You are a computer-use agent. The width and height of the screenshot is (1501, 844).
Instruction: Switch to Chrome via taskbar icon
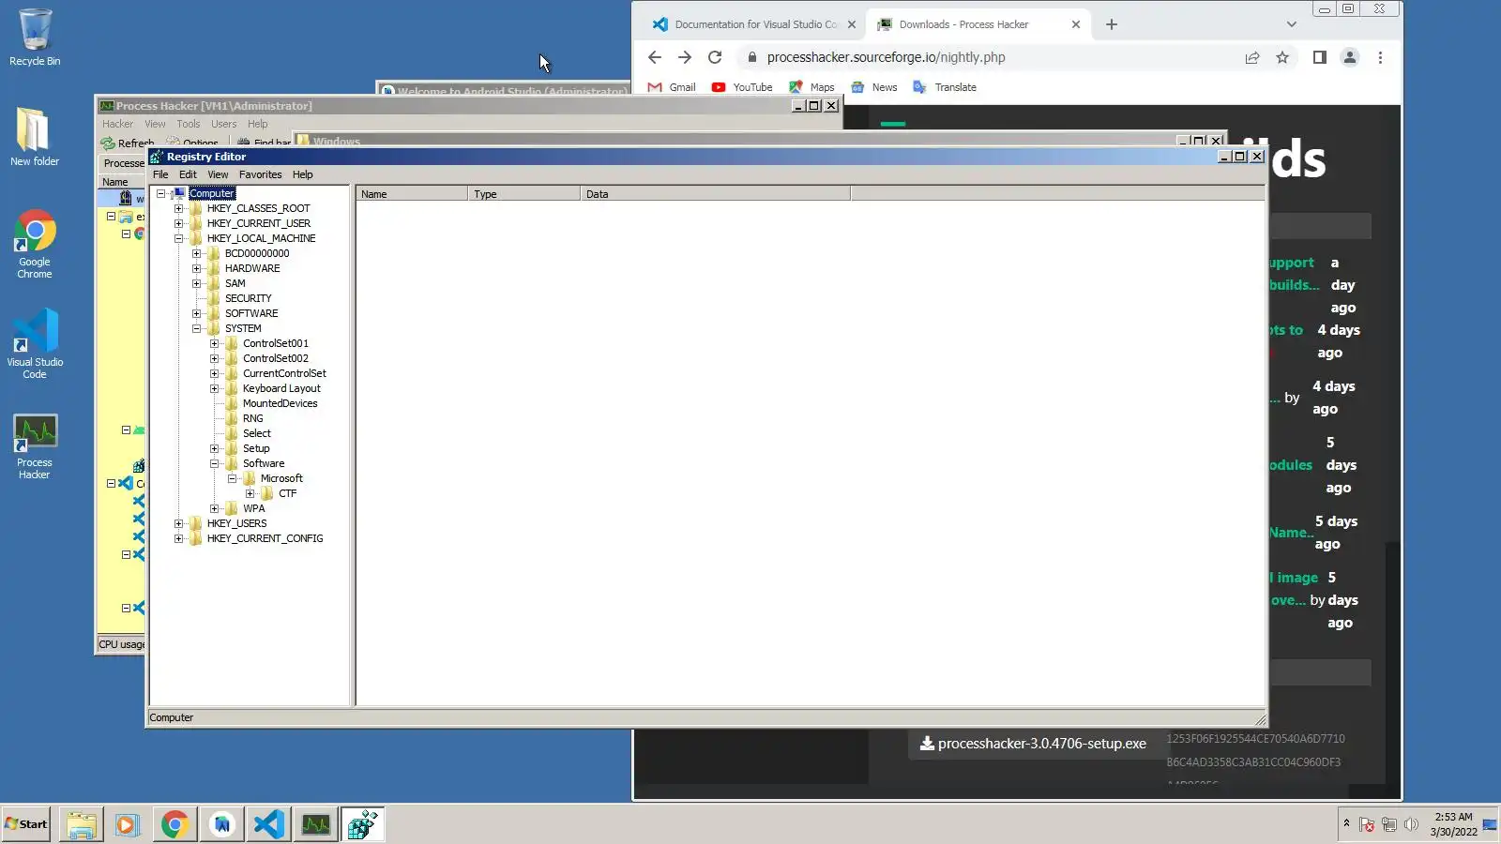pos(174,824)
